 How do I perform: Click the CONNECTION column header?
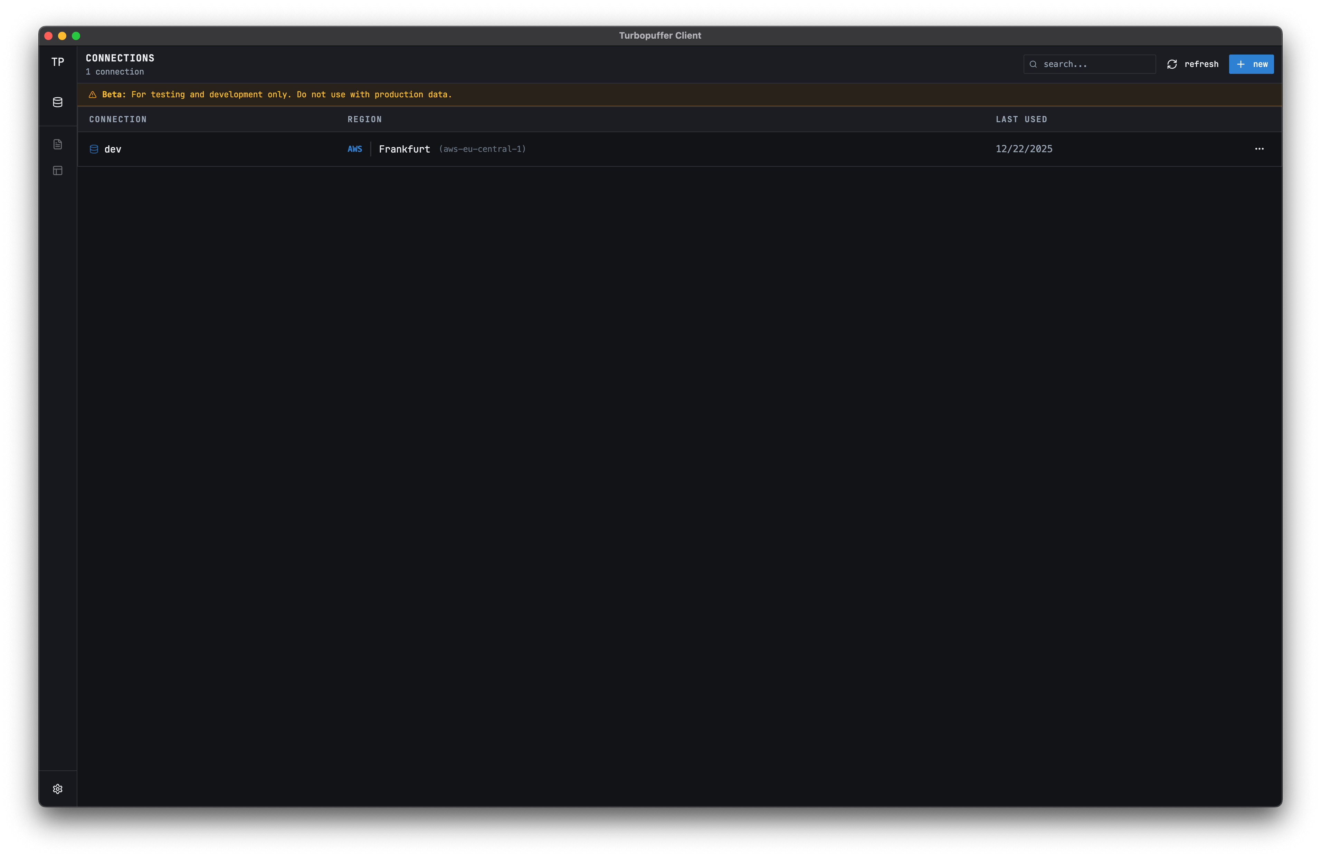[118, 119]
